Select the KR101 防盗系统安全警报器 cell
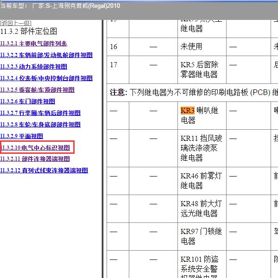Screen dimensions: 278x278 (x=202, y=265)
